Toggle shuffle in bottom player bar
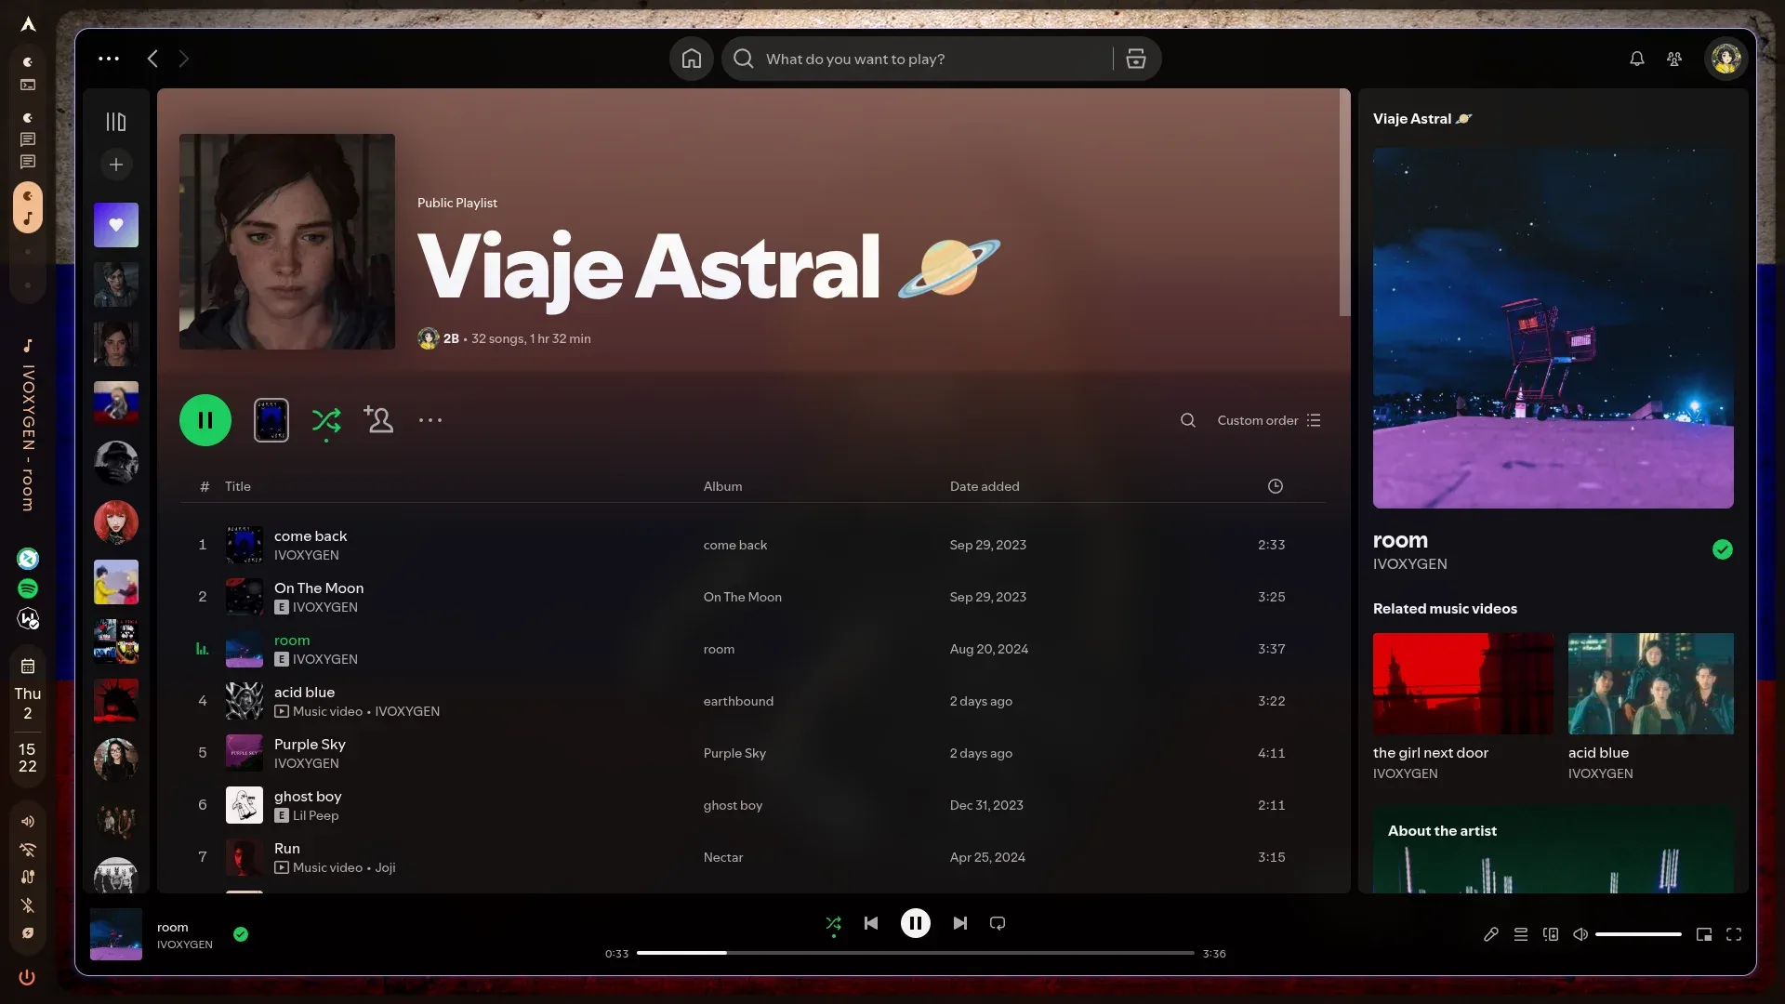The width and height of the screenshot is (1785, 1004). tap(833, 923)
